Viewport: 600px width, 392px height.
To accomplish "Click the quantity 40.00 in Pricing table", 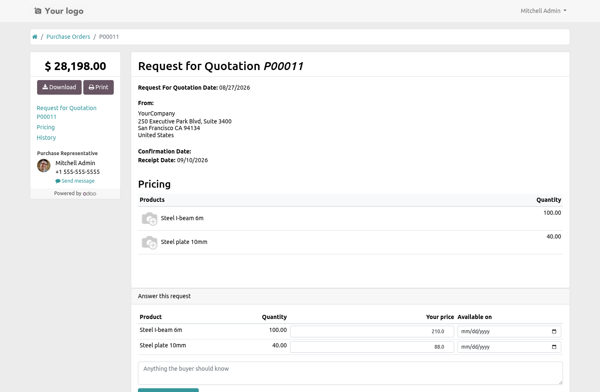I will pyautogui.click(x=554, y=236).
